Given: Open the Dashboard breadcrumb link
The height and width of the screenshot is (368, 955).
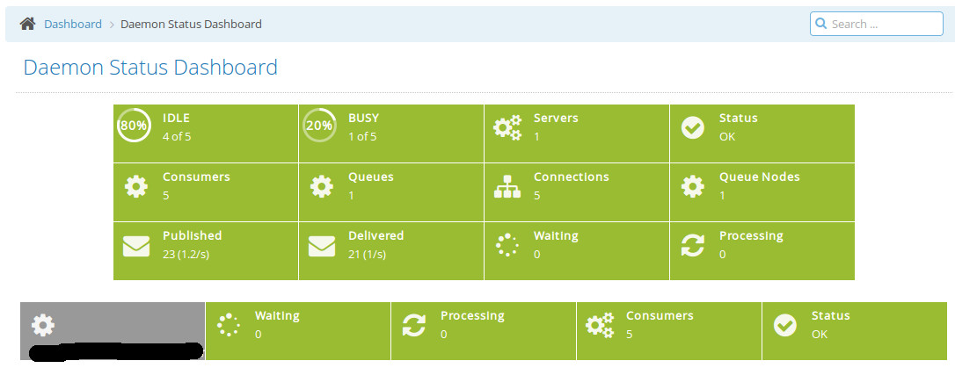Looking at the screenshot, I should pyautogui.click(x=73, y=24).
